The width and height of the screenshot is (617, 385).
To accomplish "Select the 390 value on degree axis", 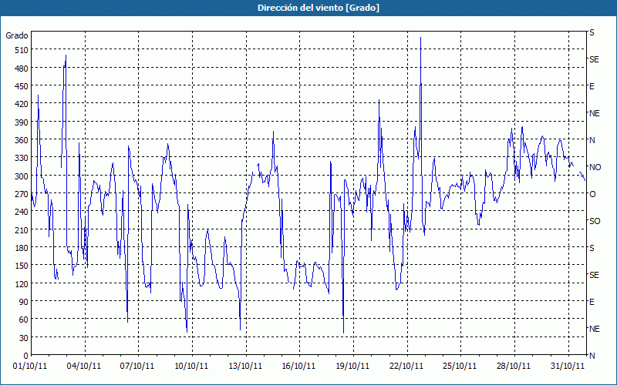I will 22,122.
